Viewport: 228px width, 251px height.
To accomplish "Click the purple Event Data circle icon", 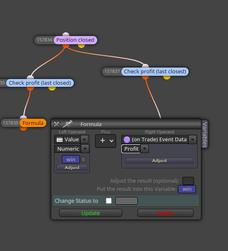I will 127,140.
